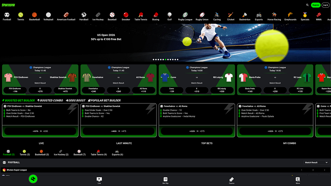Filter live events by Football (5)

8,153
